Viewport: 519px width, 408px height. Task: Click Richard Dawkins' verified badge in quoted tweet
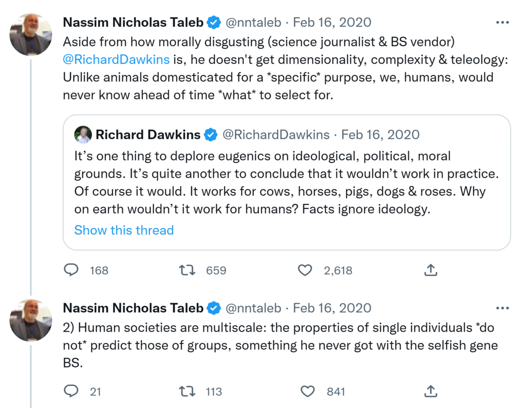pos(211,135)
